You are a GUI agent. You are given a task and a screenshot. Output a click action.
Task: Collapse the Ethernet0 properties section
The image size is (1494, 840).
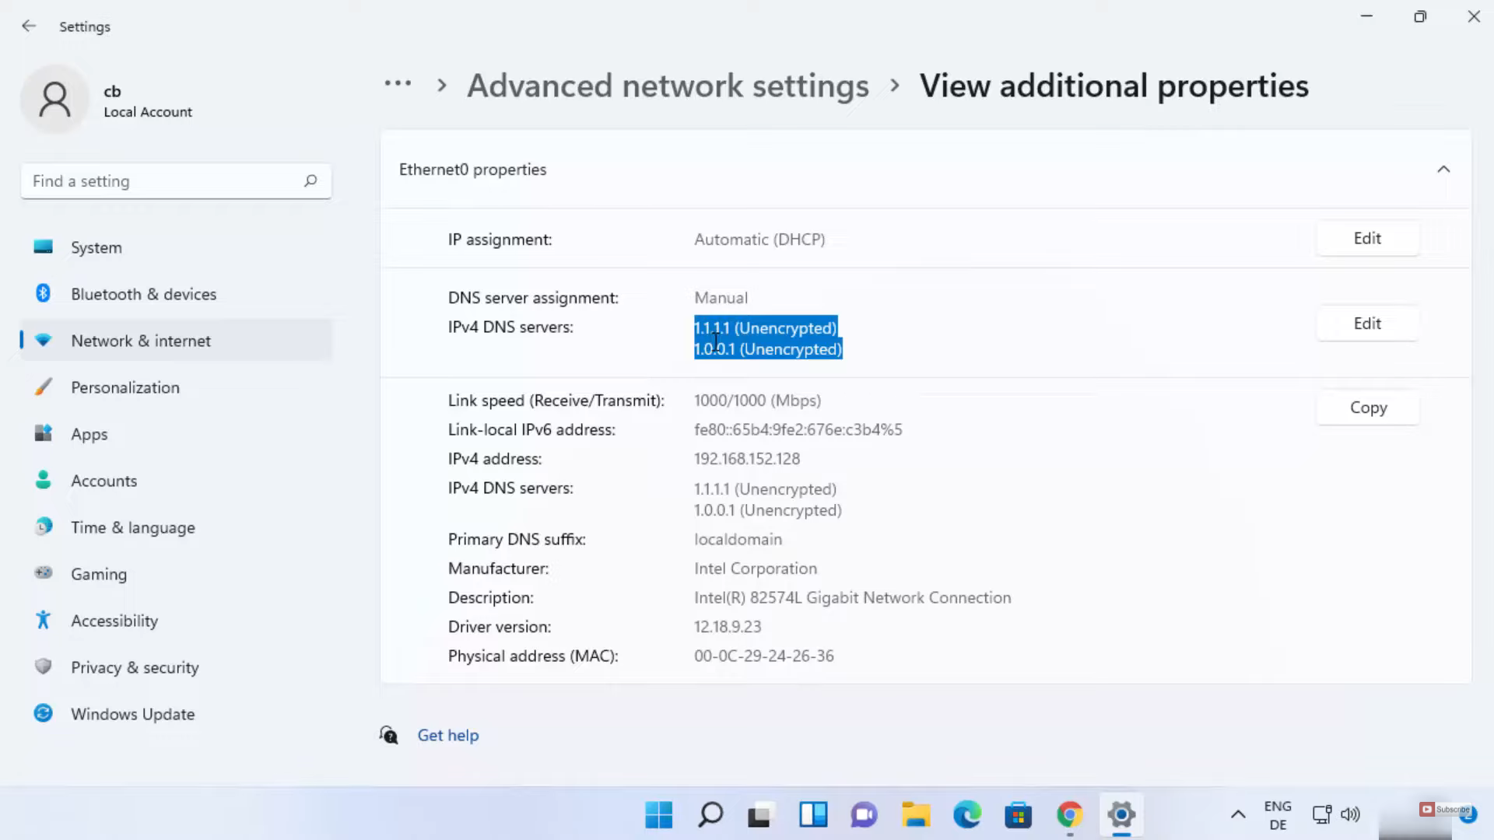[x=1443, y=170]
